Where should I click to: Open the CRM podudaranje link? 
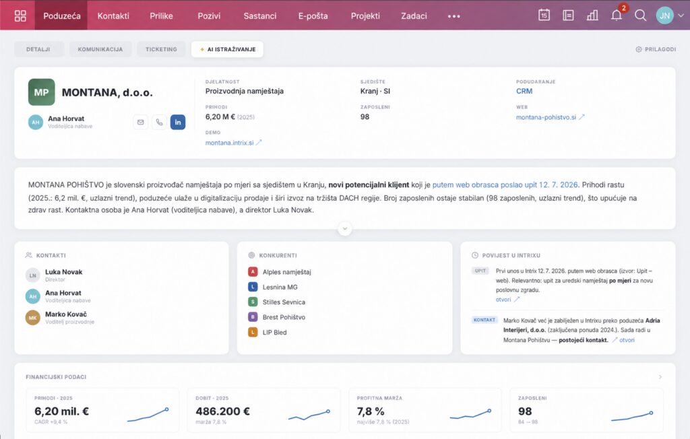click(x=524, y=91)
